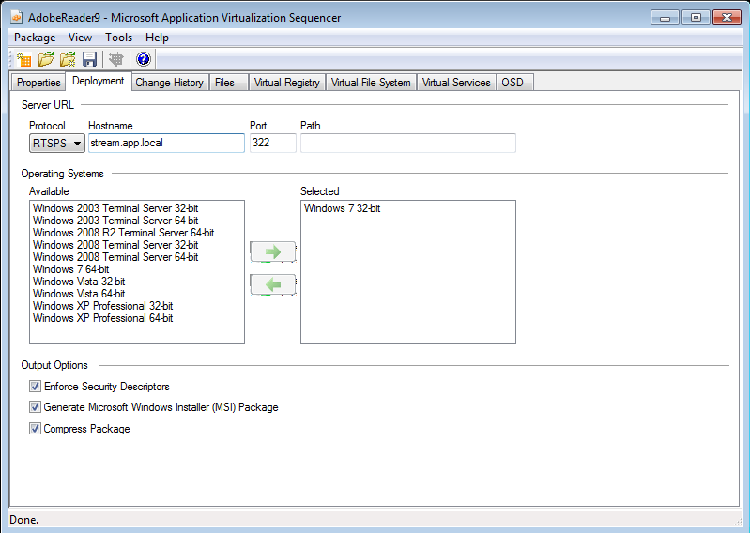The width and height of the screenshot is (750, 533).
Task: Open help via blue question mark icon
Action: point(144,59)
